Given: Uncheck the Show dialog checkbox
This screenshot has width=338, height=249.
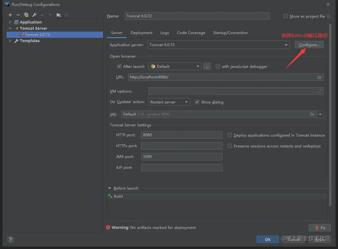Looking at the screenshot, I should click(x=197, y=102).
